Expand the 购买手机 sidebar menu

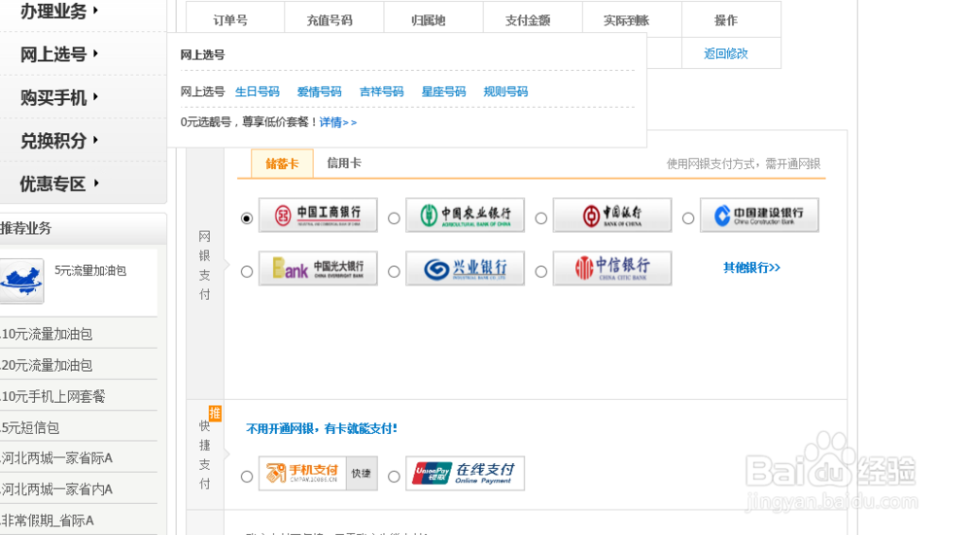coord(59,98)
